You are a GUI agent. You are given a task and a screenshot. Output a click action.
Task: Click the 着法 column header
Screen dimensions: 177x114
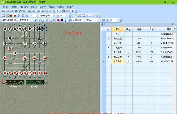(x=118, y=29)
